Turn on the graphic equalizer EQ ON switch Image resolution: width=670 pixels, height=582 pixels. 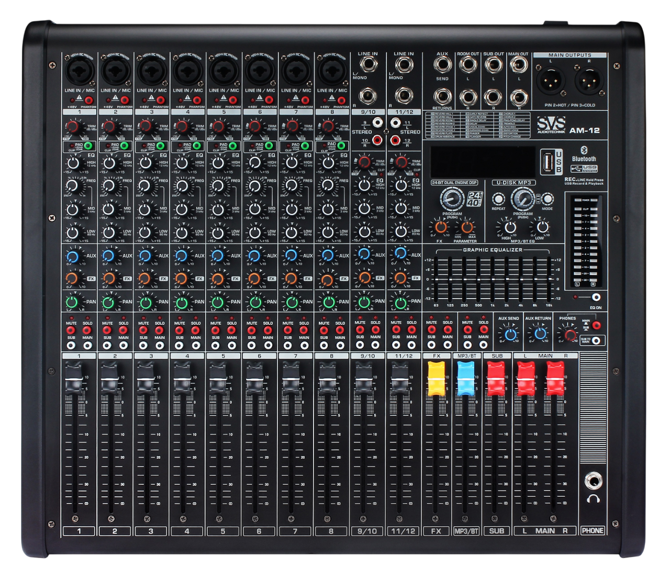[x=595, y=297]
